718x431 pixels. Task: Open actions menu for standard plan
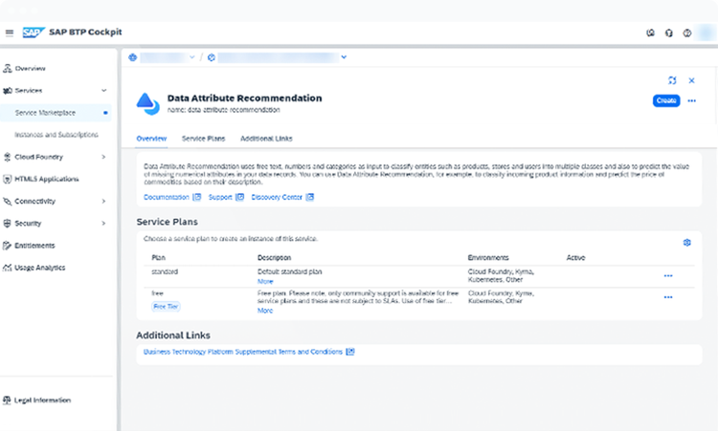668,275
